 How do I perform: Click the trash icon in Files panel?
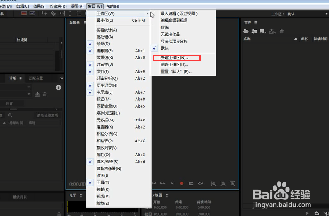pos(281,32)
